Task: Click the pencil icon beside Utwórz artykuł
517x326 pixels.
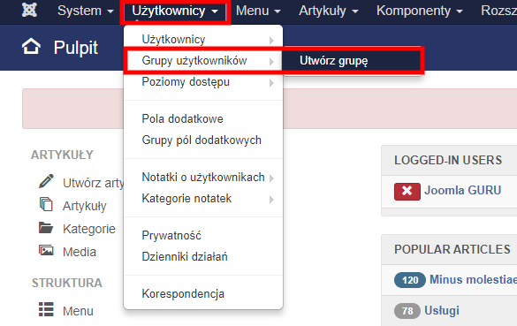Action: click(46, 181)
